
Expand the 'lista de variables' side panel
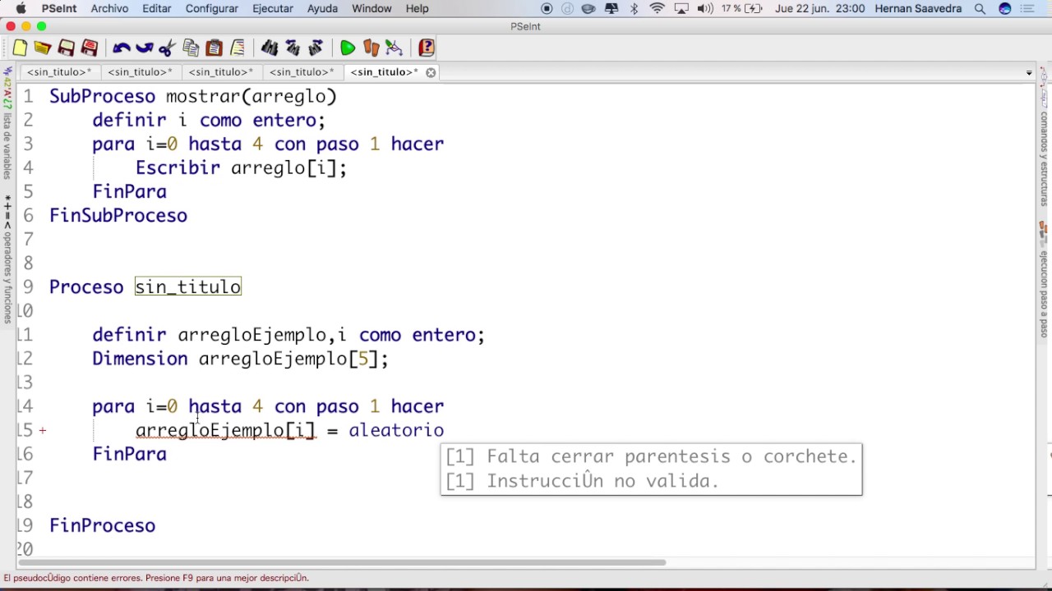[x=7, y=125]
